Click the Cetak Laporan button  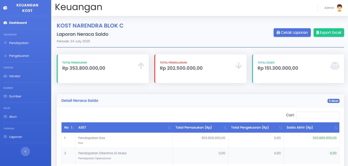coord(292,33)
